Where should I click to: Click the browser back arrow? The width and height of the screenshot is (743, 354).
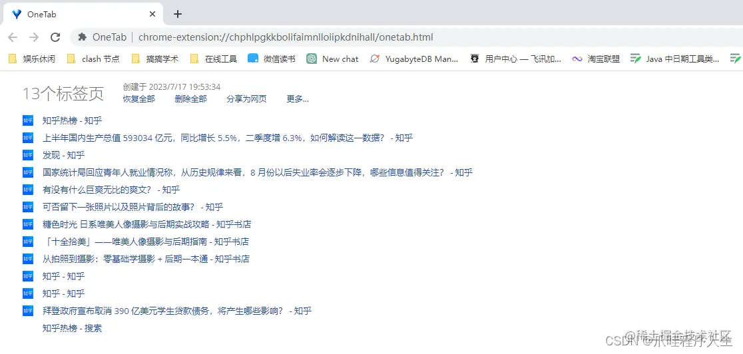[13, 37]
